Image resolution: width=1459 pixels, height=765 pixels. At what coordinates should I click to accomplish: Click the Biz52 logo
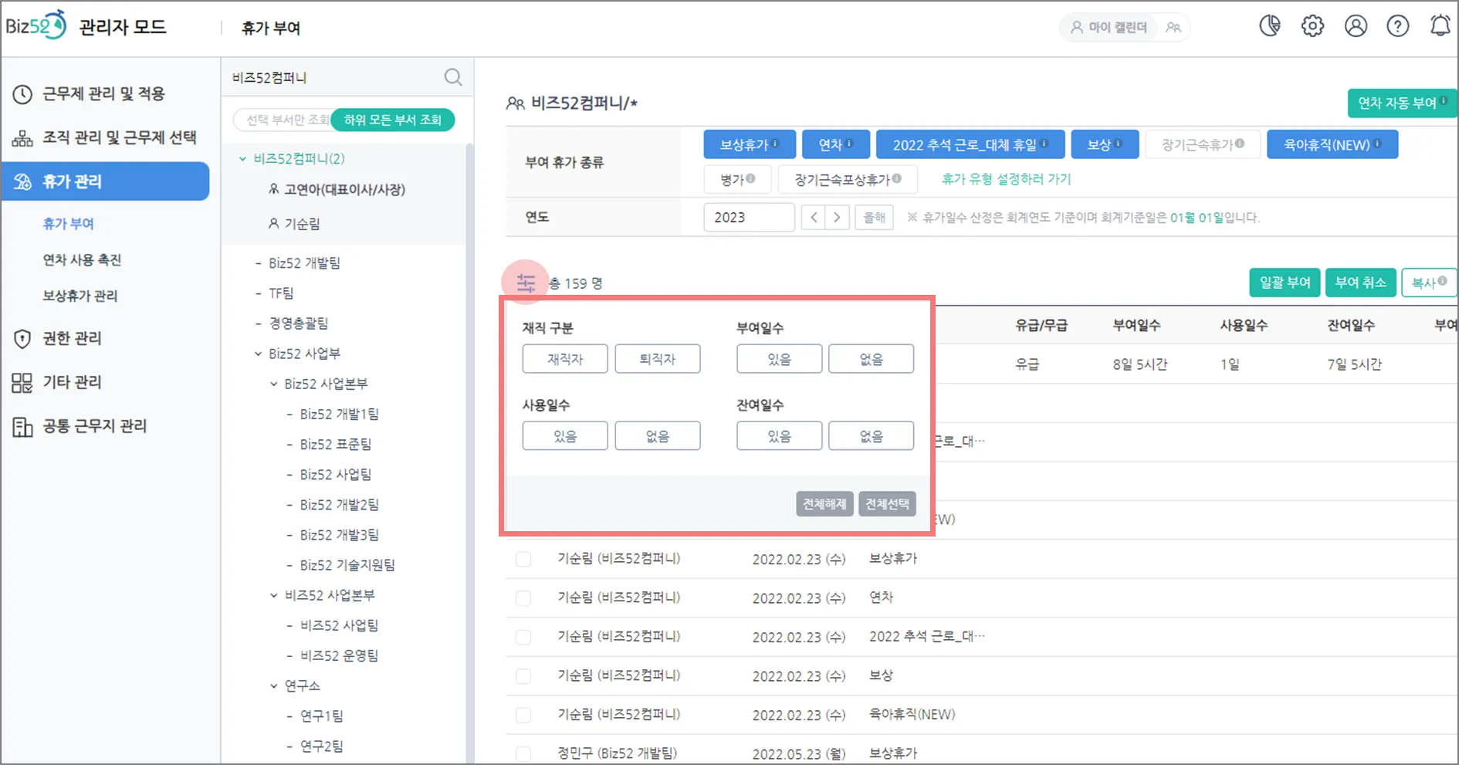(36, 25)
